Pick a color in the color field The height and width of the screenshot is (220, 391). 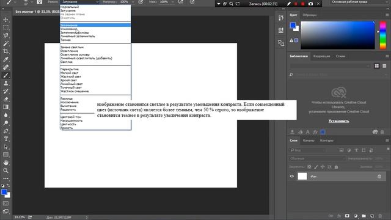tap(338, 35)
